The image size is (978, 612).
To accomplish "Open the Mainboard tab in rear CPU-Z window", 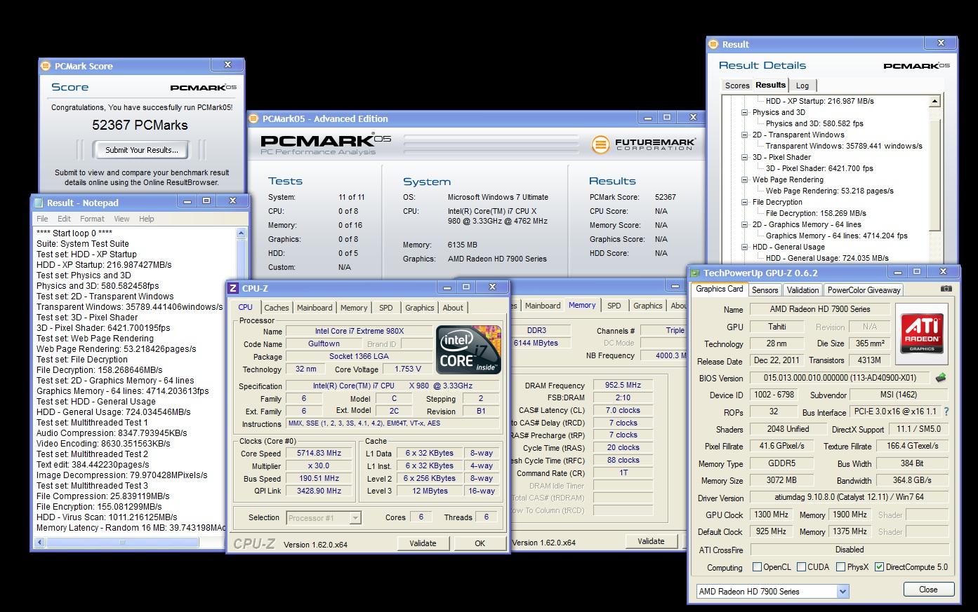I will (x=543, y=306).
